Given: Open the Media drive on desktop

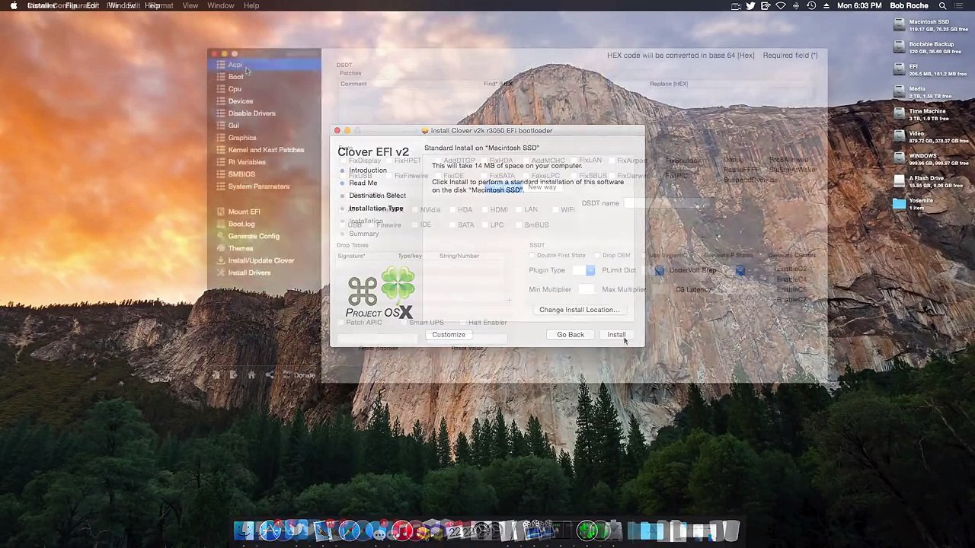Looking at the screenshot, I should pyautogui.click(x=900, y=92).
